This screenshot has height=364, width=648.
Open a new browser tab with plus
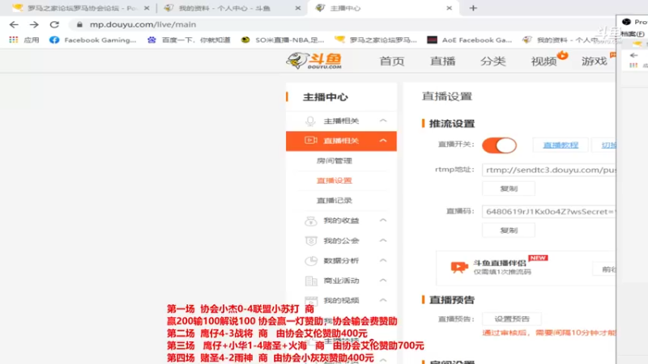(x=473, y=8)
